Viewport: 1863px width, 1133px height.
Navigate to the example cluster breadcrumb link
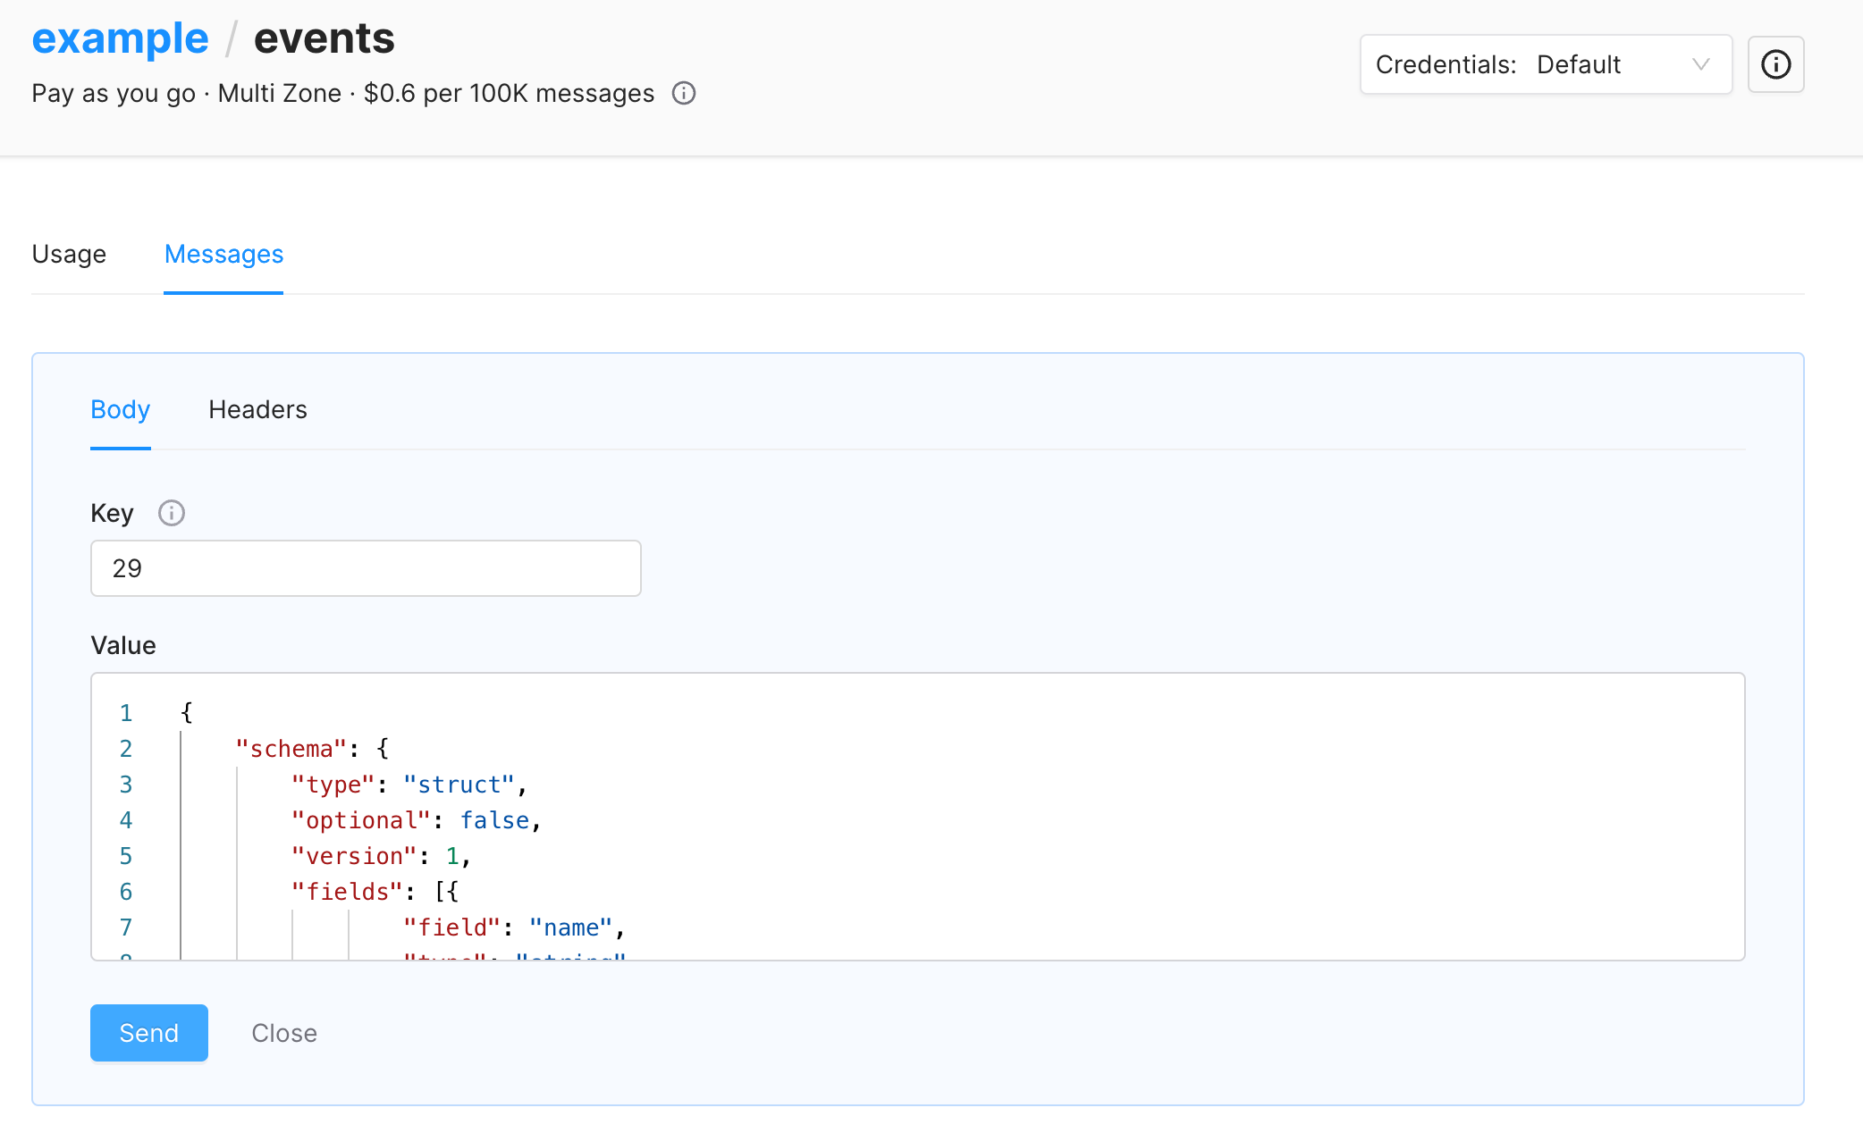pos(120,38)
